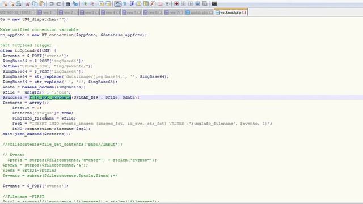363x204 pixels.
Task: Click the Print toolbar icon
Action: tap(19, 4)
